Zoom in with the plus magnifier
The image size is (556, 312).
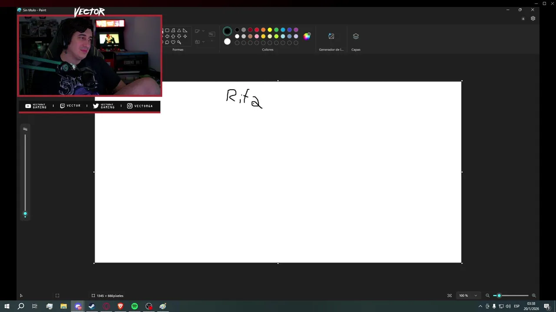point(534,296)
